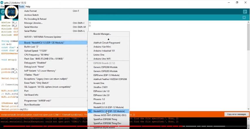250x129 pixels.
Task: Open the Serial Monitor magnifier icon
Action: (245, 12)
